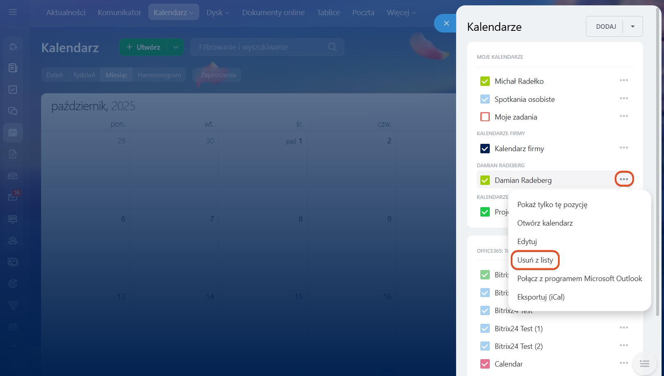Click the search magnifier icon
Screen dimensions: 664x376
pyautogui.click(x=332, y=47)
